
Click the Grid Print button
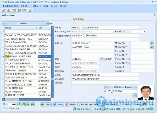109,104
